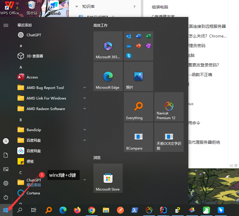Expand the Bandizip folder chevron

(85, 130)
